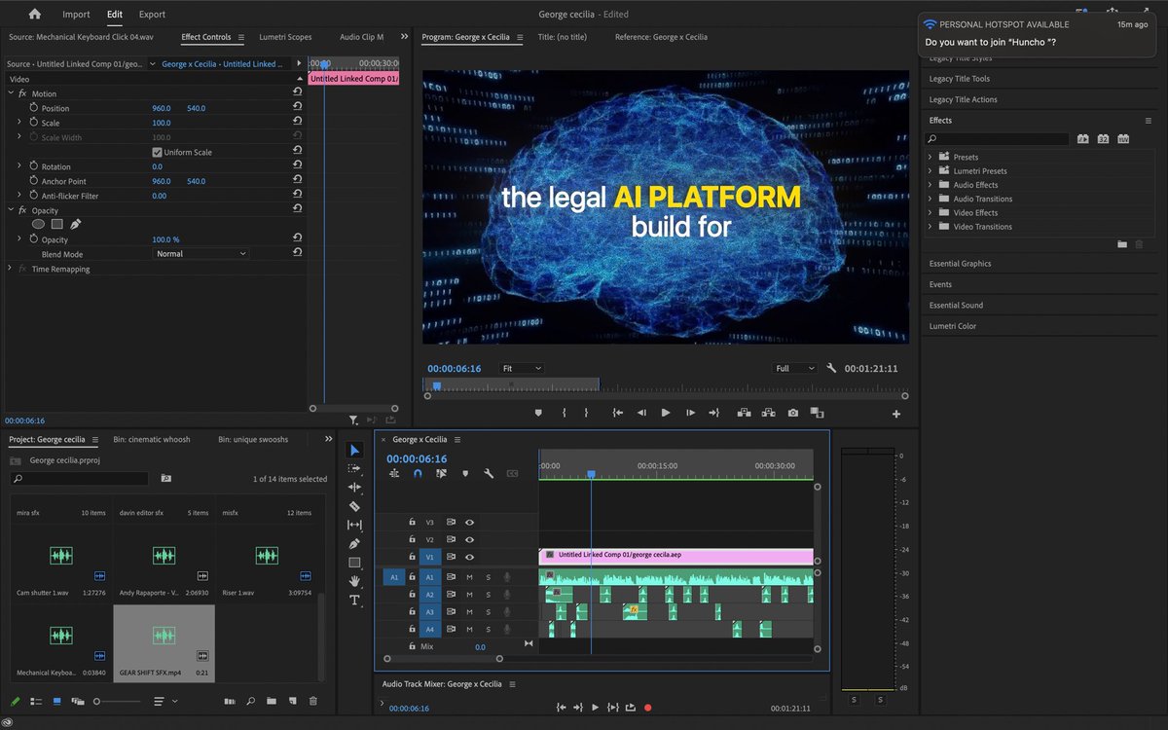
Task: Select the Track Select Forward tool
Action: pyautogui.click(x=355, y=468)
